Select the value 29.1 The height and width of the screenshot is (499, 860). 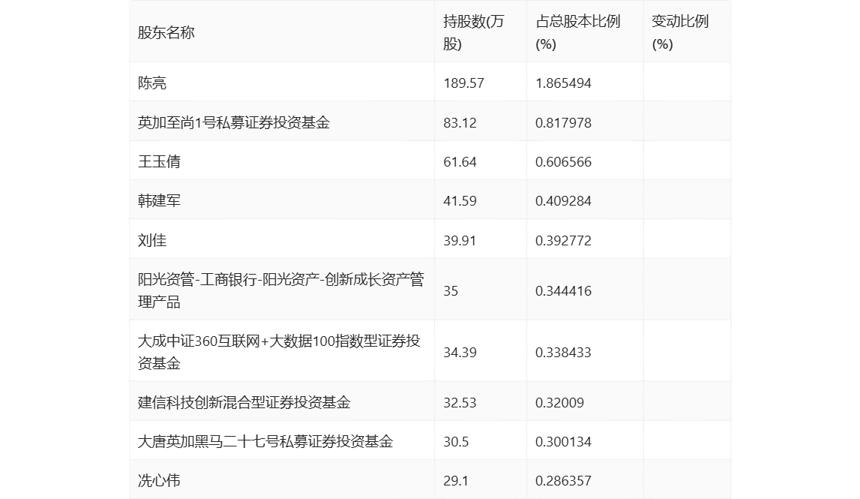coord(456,480)
